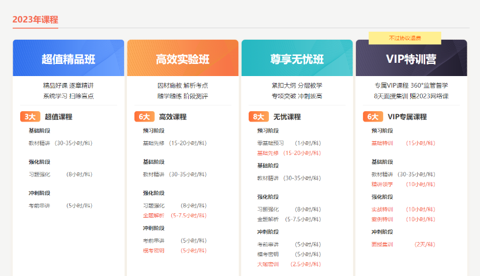The height and width of the screenshot is (276, 480).
Task: Click the 3大 badge beside 超值课程
Action: [x=29, y=116]
